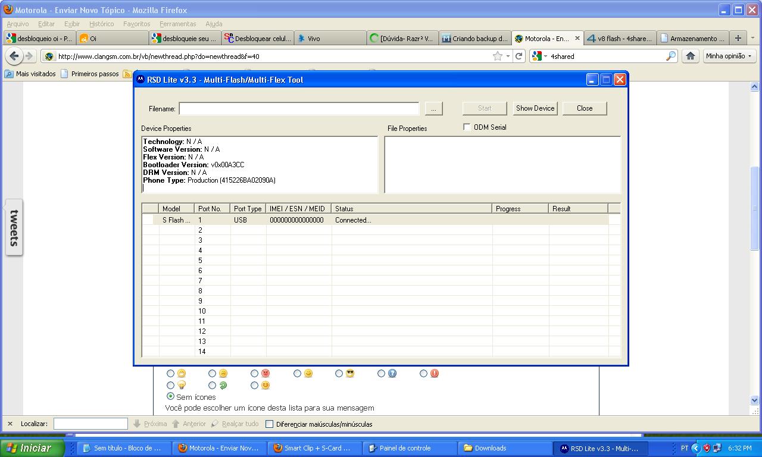Click Realçar tudo in find bar

235,424
